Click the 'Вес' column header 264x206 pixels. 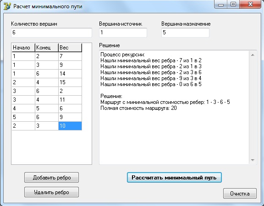[x=70, y=48]
